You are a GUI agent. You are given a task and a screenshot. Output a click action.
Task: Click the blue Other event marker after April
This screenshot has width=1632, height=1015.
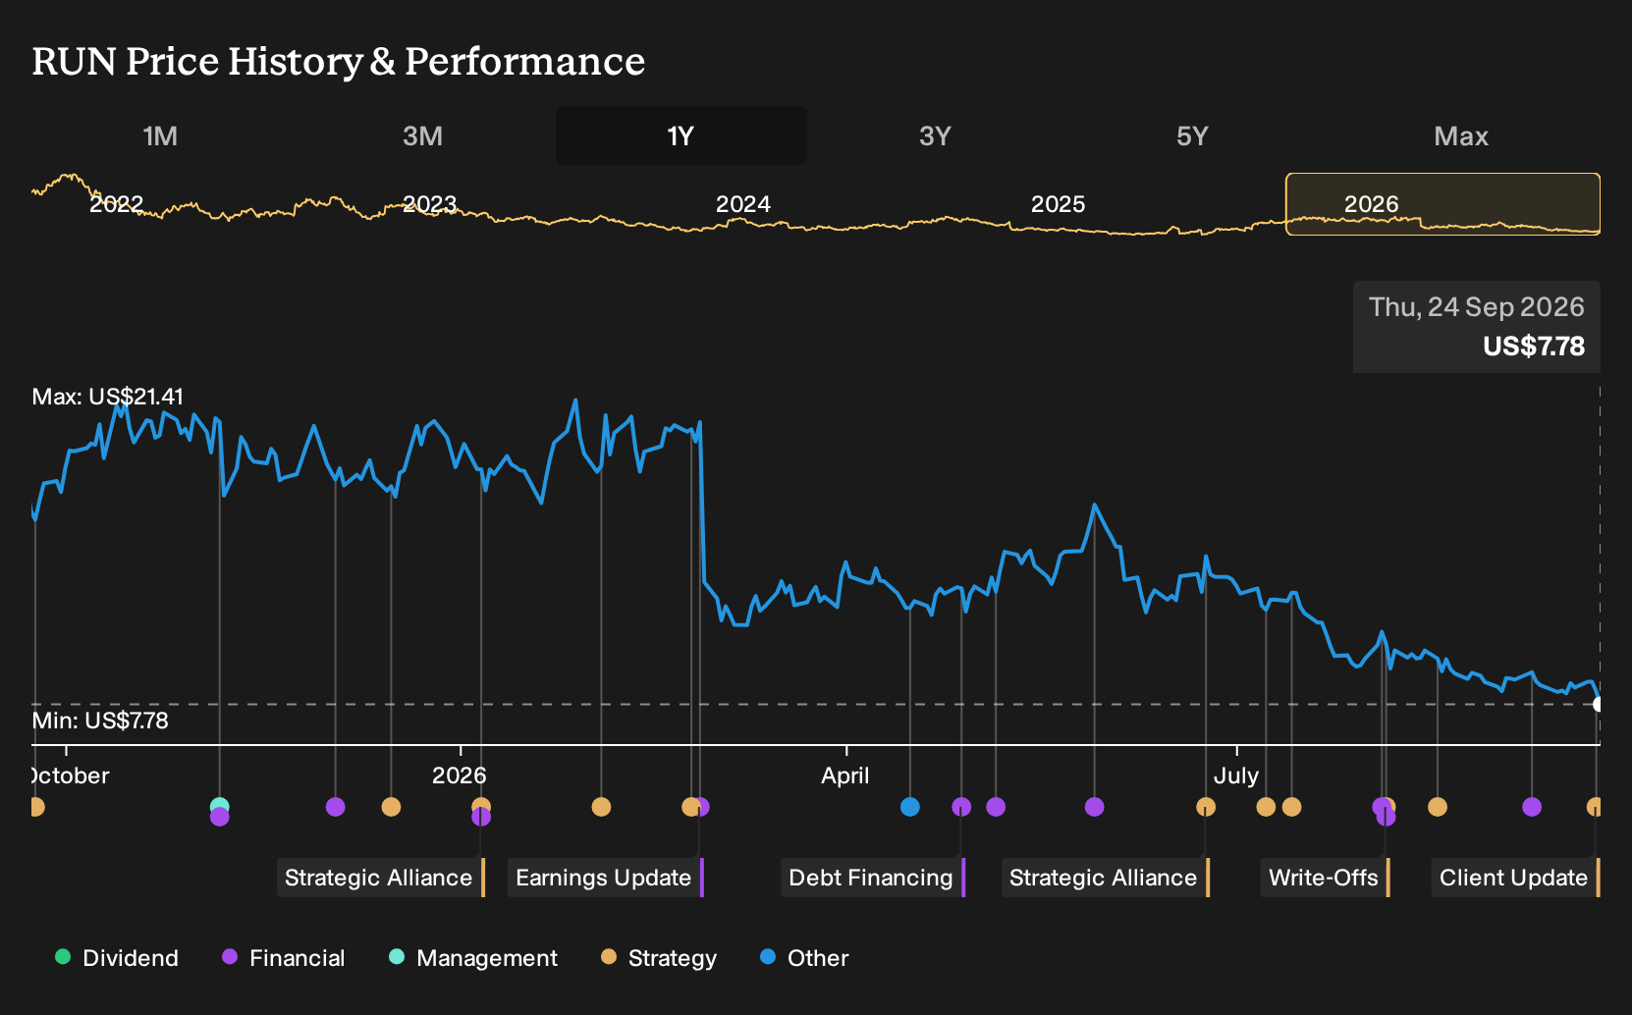(x=910, y=807)
